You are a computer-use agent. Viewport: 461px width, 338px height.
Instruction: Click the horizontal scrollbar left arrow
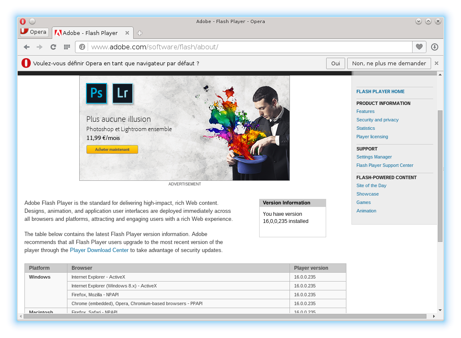click(x=21, y=316)
